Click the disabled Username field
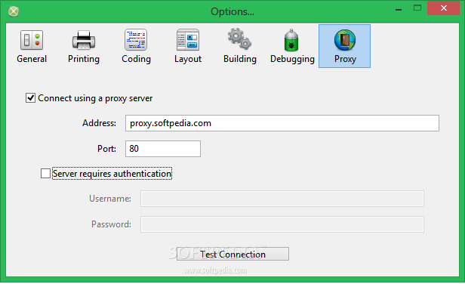465x284 pixels. (282, 199)
